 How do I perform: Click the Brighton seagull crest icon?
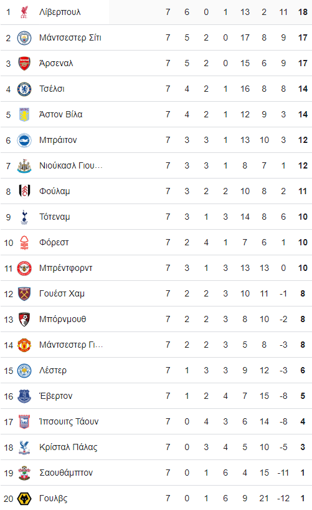(24, 140)
